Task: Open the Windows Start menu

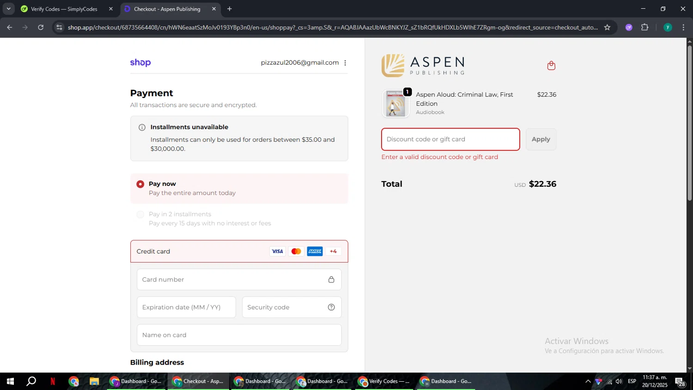Action: [x=10, y=382]
